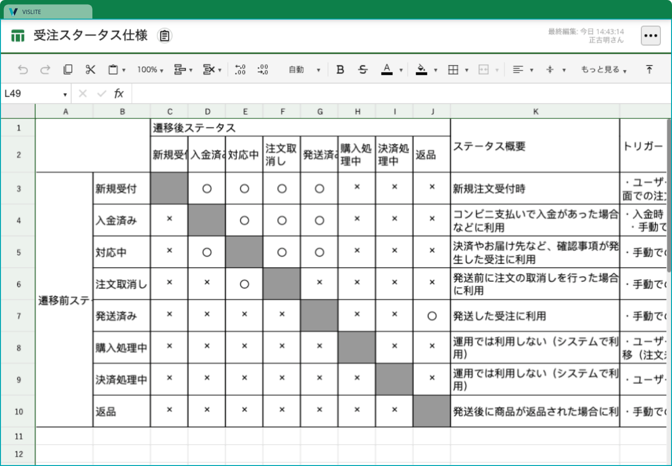672x466 pixels.
Task: Click the increase decimal places icon
Action: [x=263, y=70]
